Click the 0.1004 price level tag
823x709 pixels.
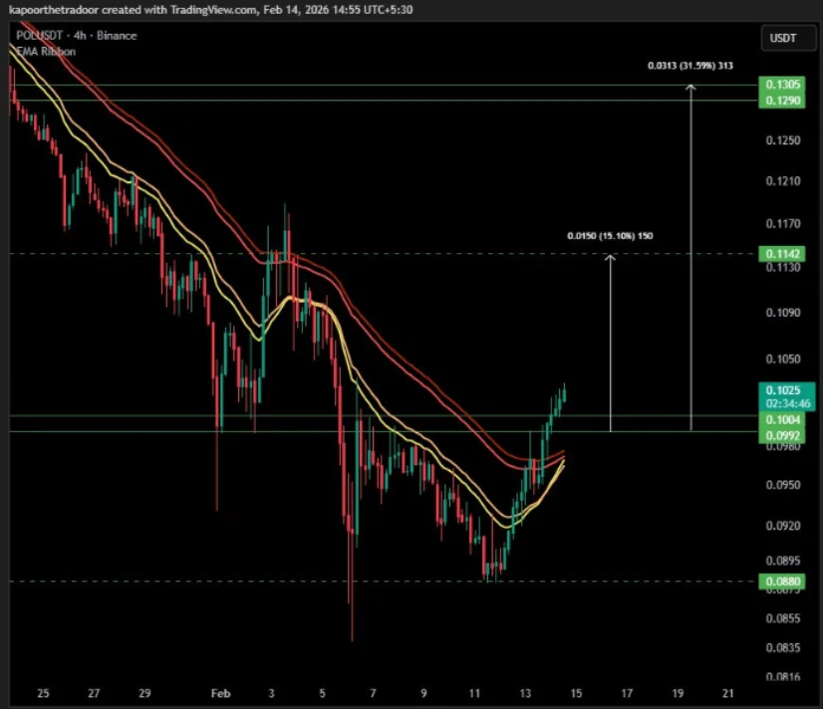click(x=783, y=420)
